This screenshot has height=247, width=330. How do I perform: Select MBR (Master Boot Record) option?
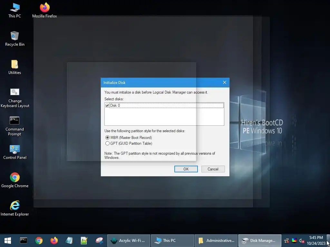click(x=129, y=138)
